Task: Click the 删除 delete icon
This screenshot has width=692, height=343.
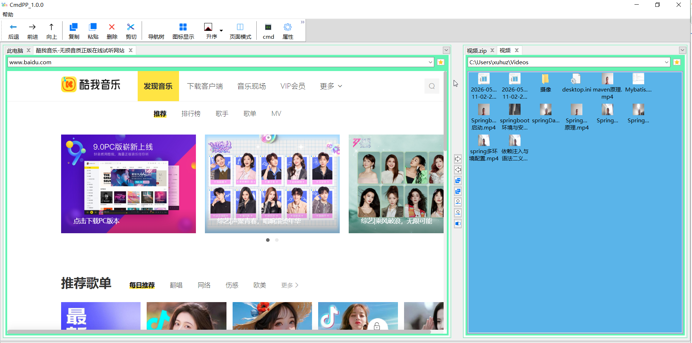Action: click(112, 31)
